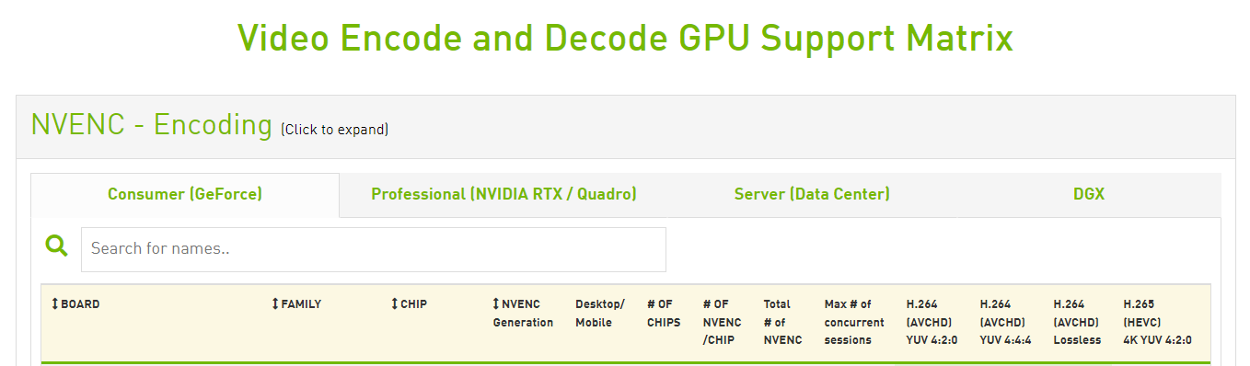Select the Consumer (GeForce) tab
Viewport: 1250px width, 366px height.
tap(185, 195)
